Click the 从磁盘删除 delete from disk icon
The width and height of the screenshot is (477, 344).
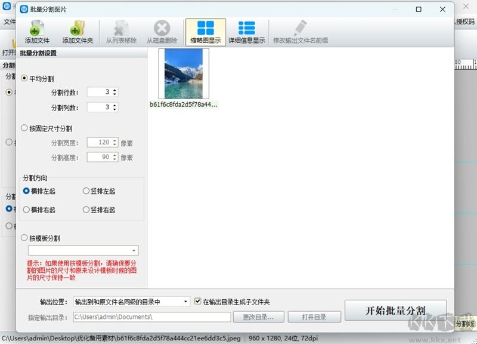(x=162, y=29)
